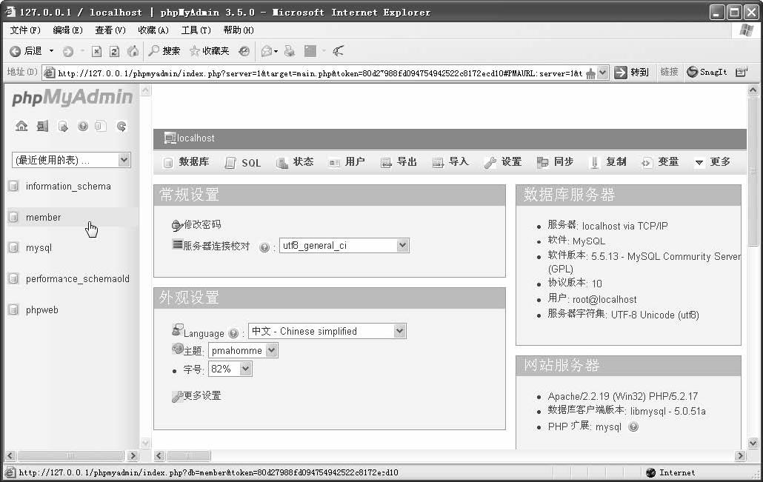
Task: Open the 编辑(E) menu
Action: click(67, 30)
